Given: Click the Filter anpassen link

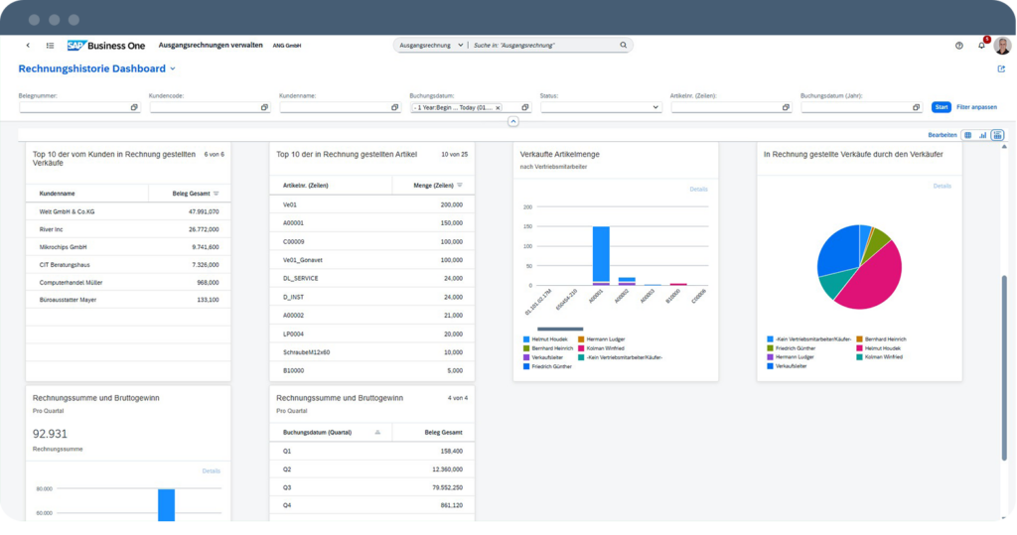Looking at the screenshot, I should pos(977,107).
